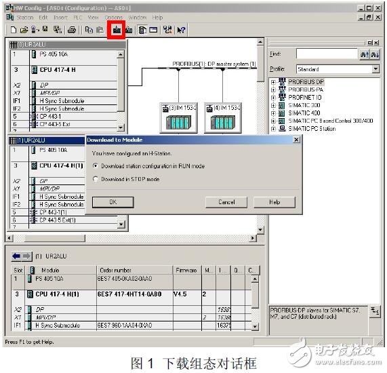
Task: Expand SIMATIC PC Based Control 300/400 node
Action: [273, 121]
